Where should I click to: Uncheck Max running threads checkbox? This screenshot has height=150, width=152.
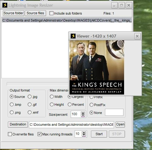click(39, 134)
